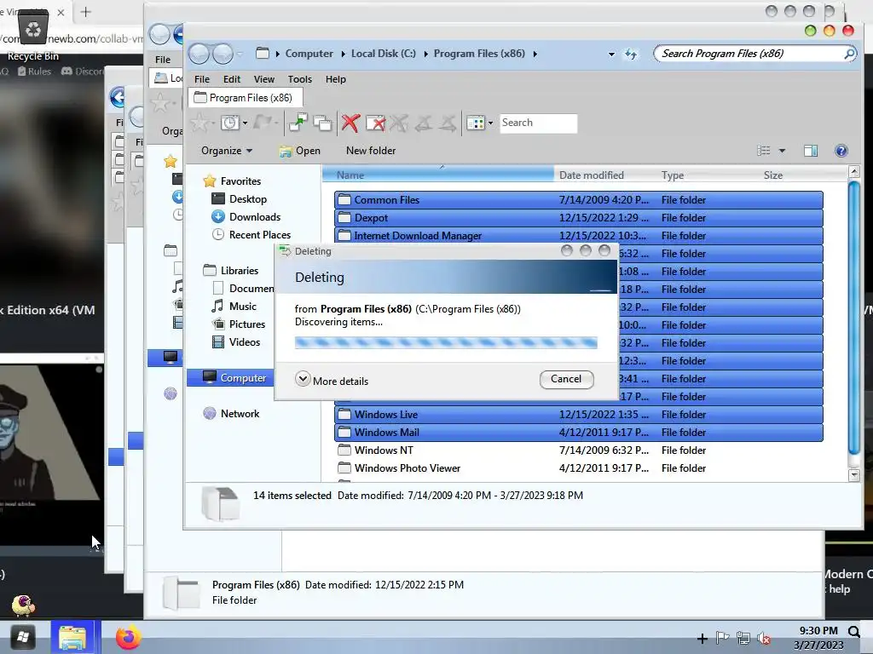873x654 pixels.
Task: Click the Deleting progress bar
Action: pyautogui.click(x=446, y=342)
